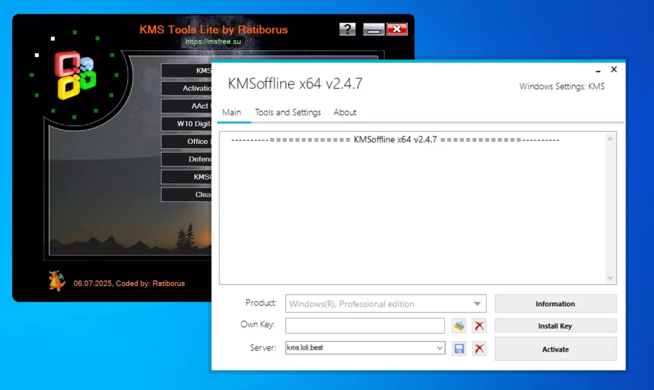Open the https://msfree.su link
The width and height of the screenshot is (654, 390).
point(213,41)
